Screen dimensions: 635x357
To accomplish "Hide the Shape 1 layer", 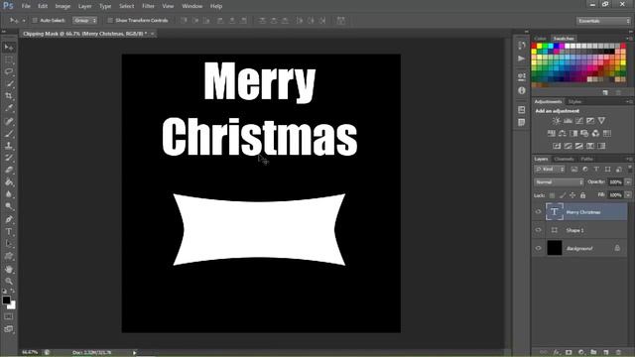I will (x=538, y=230).
